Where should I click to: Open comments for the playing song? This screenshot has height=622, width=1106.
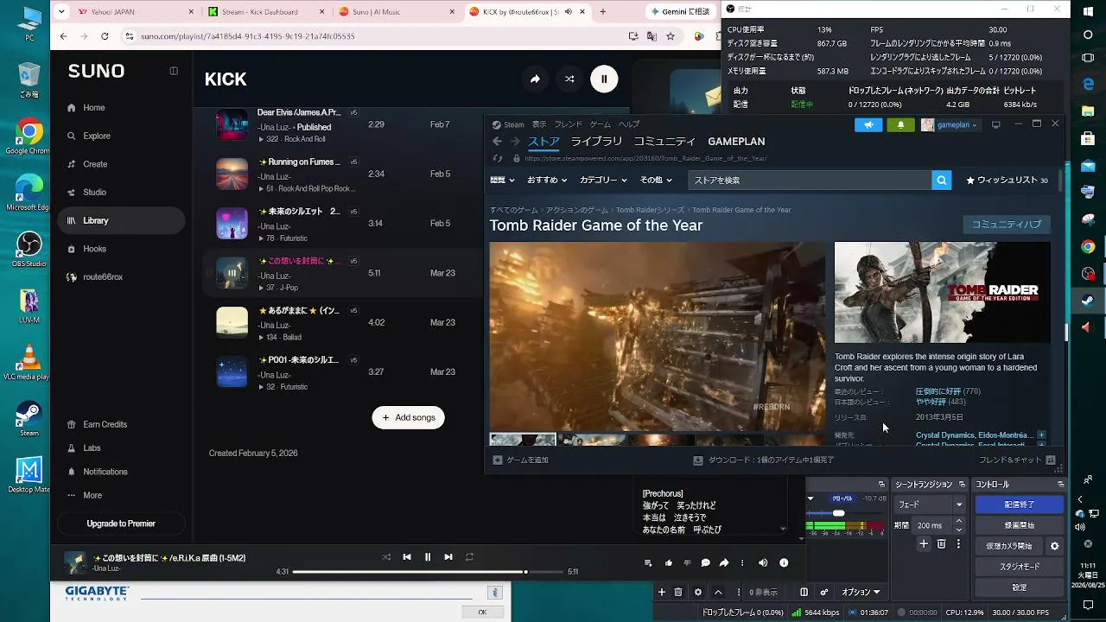pyautogui.click(x=705, y=563)
